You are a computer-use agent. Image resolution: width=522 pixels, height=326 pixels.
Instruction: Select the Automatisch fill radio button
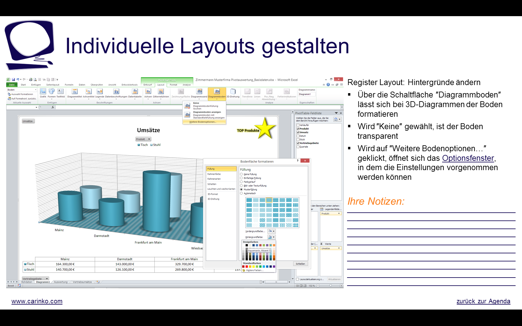click(241, 193)
